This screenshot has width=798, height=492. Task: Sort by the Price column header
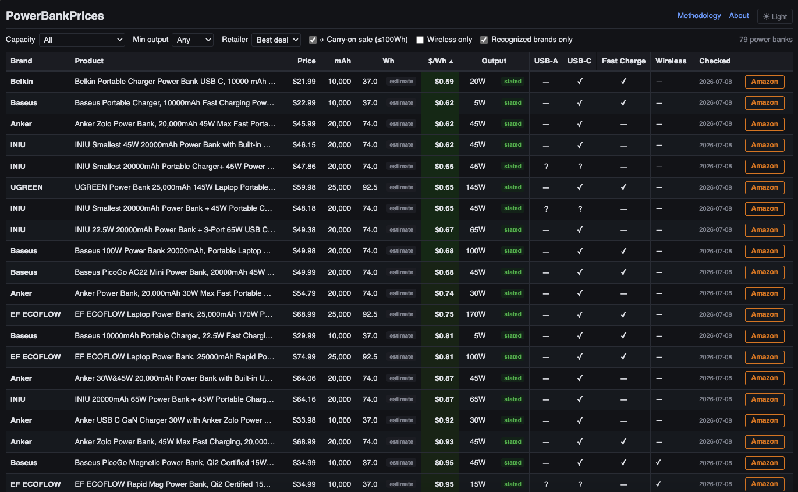[300, 61]
